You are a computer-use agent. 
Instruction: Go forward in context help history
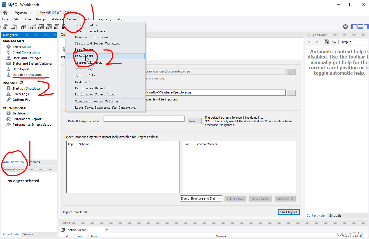pyautogui.click(x=317, y=42)
